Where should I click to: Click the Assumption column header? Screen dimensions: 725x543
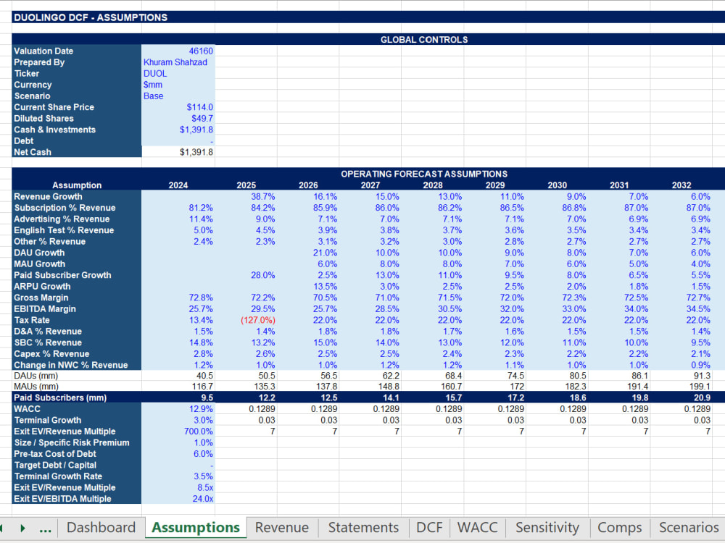point(77,185)
